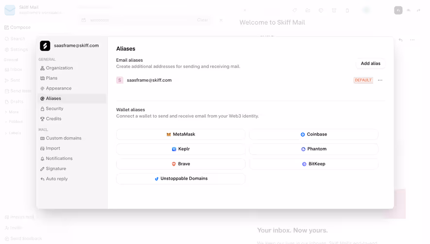Image resolution: width=430 pixels, height=244 pixels.
Task: Click the DEFAULT badge on alias
Action: 363,80
